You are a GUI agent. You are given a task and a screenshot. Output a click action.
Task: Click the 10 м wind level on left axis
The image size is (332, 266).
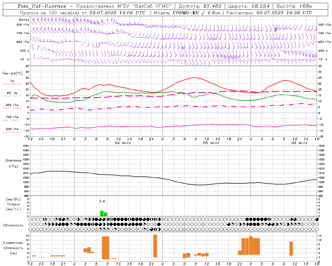point(25,59)
